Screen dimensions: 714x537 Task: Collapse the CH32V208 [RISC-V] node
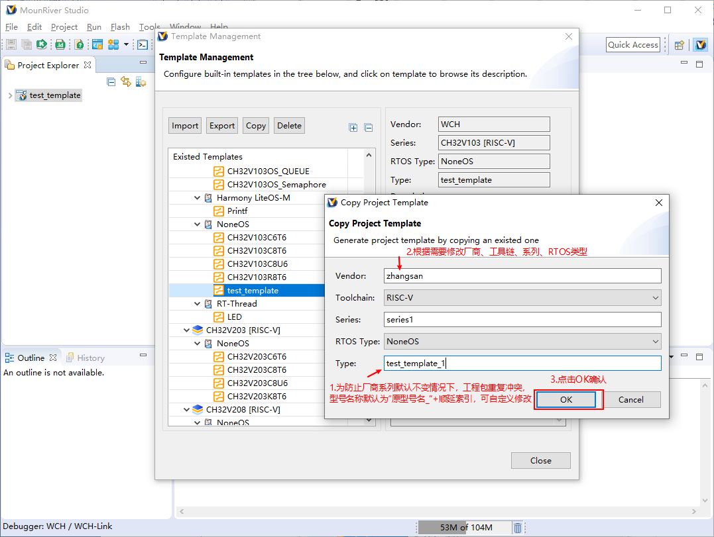tap(187, 410)
